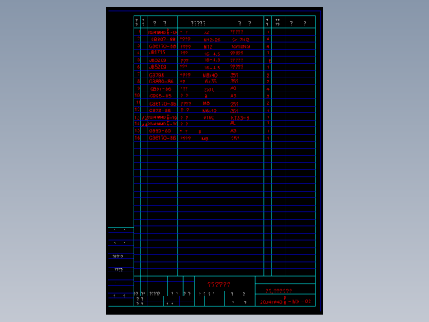429x322 pixels.
Task: Select the JB5209 code in row 5
Action: tap(158, 60)
